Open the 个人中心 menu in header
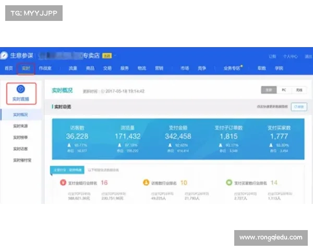The height and width of the screenshot is (251, 313). pyautogui.click(x=290, y=56)
